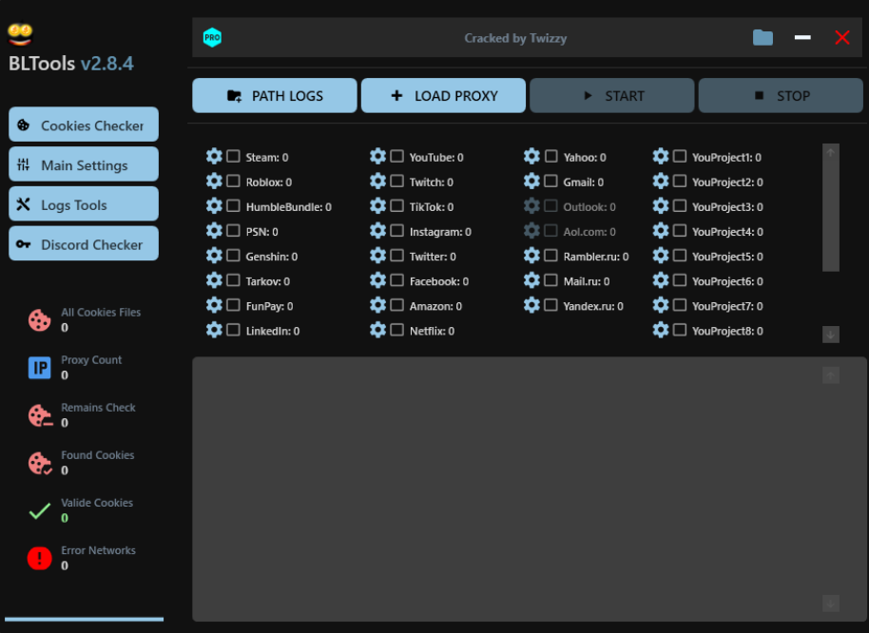Screen dimensions: 869x633
Task: Click the PRO hexagon badge icon
Action: pos(212,38)
